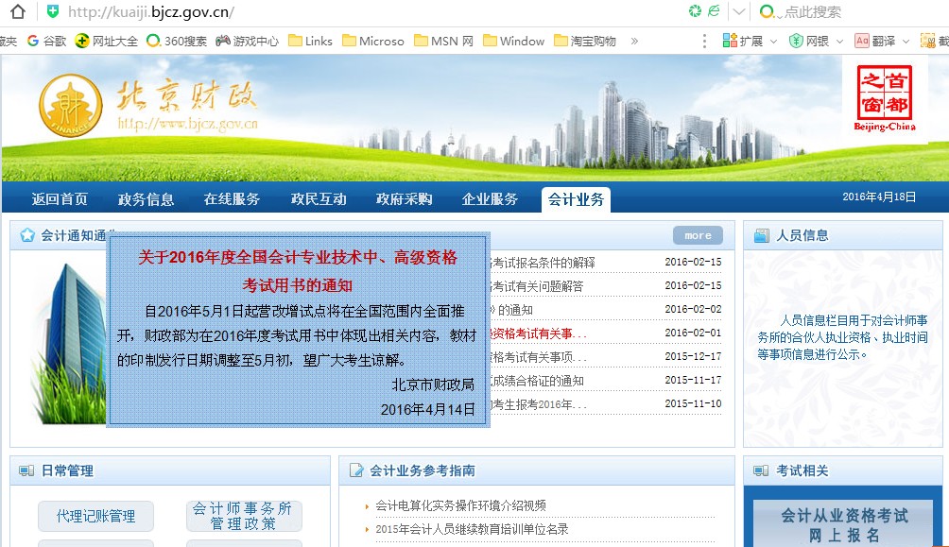949x547 pixels.
Task: Open the Links bookmark folder
Action: [310, 42]
